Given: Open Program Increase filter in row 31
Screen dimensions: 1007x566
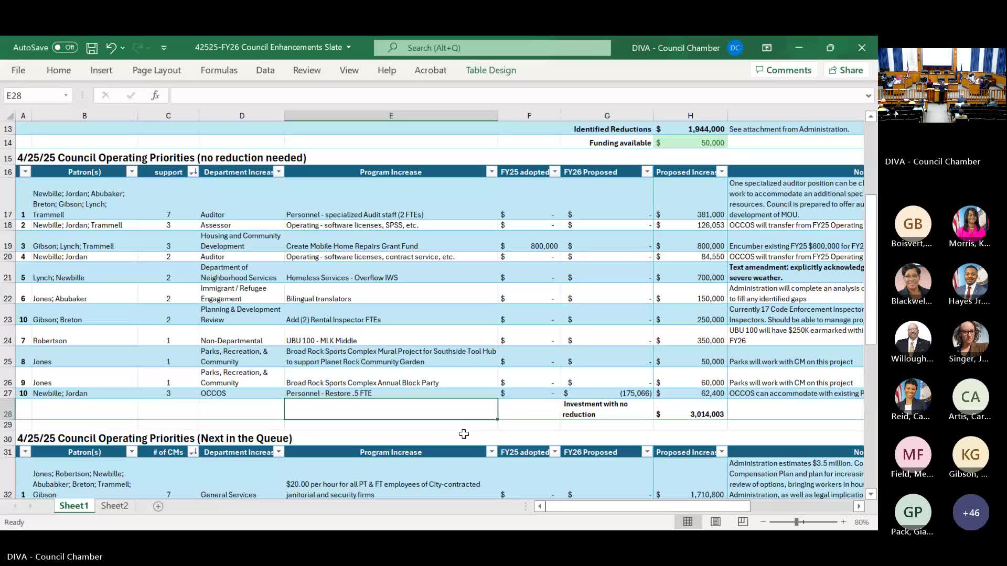Looking at the screenshot, I should point(491,452).
